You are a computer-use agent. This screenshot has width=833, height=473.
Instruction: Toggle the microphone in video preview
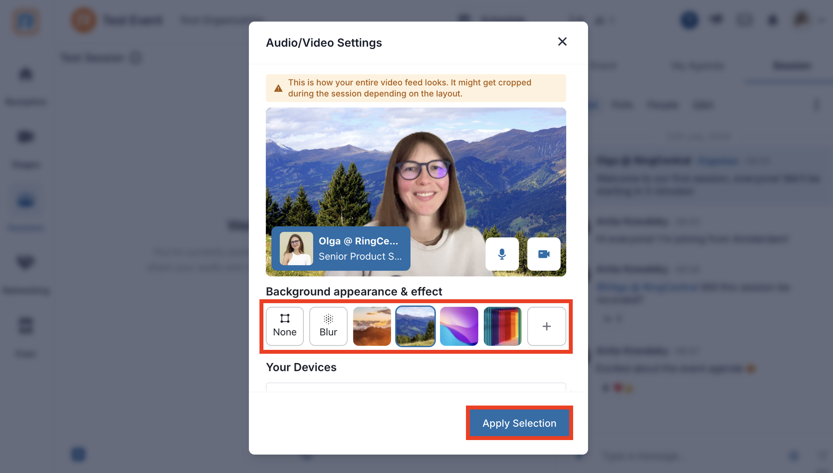coord(502,254)
